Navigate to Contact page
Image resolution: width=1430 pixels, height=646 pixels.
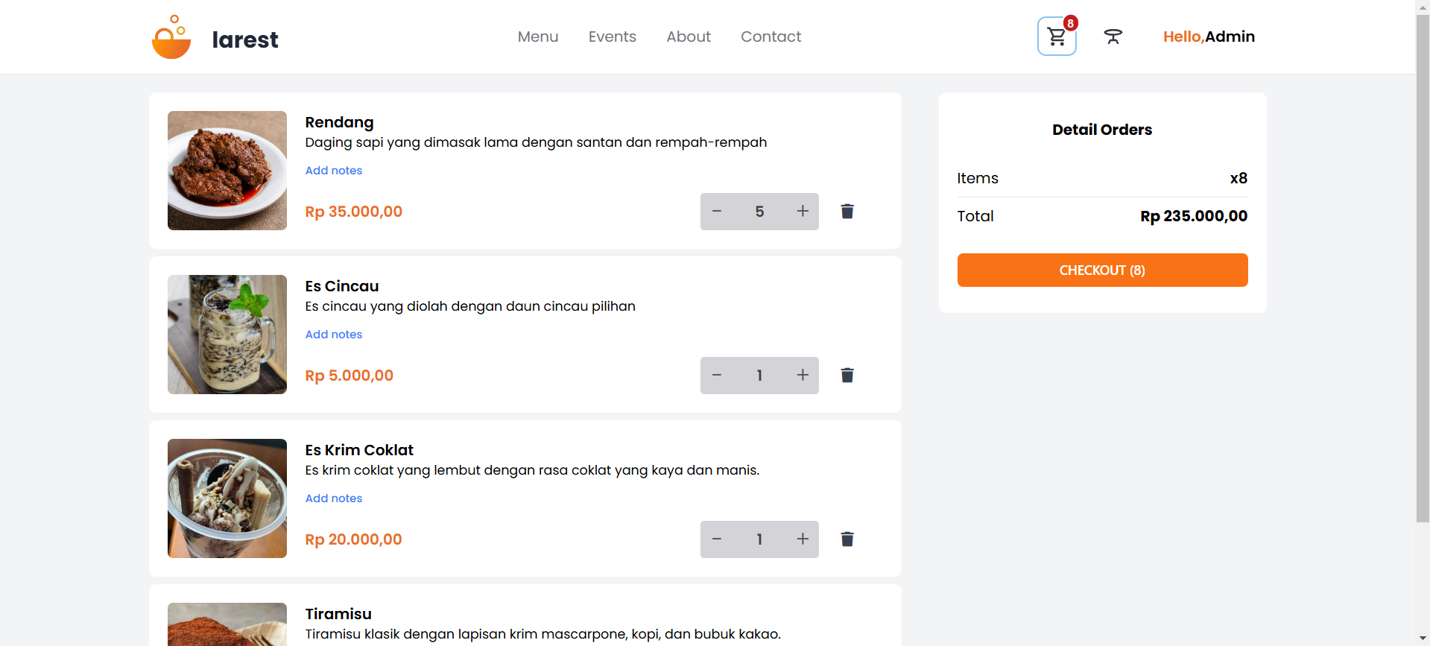pyautogui.click(x=771, y=37)
